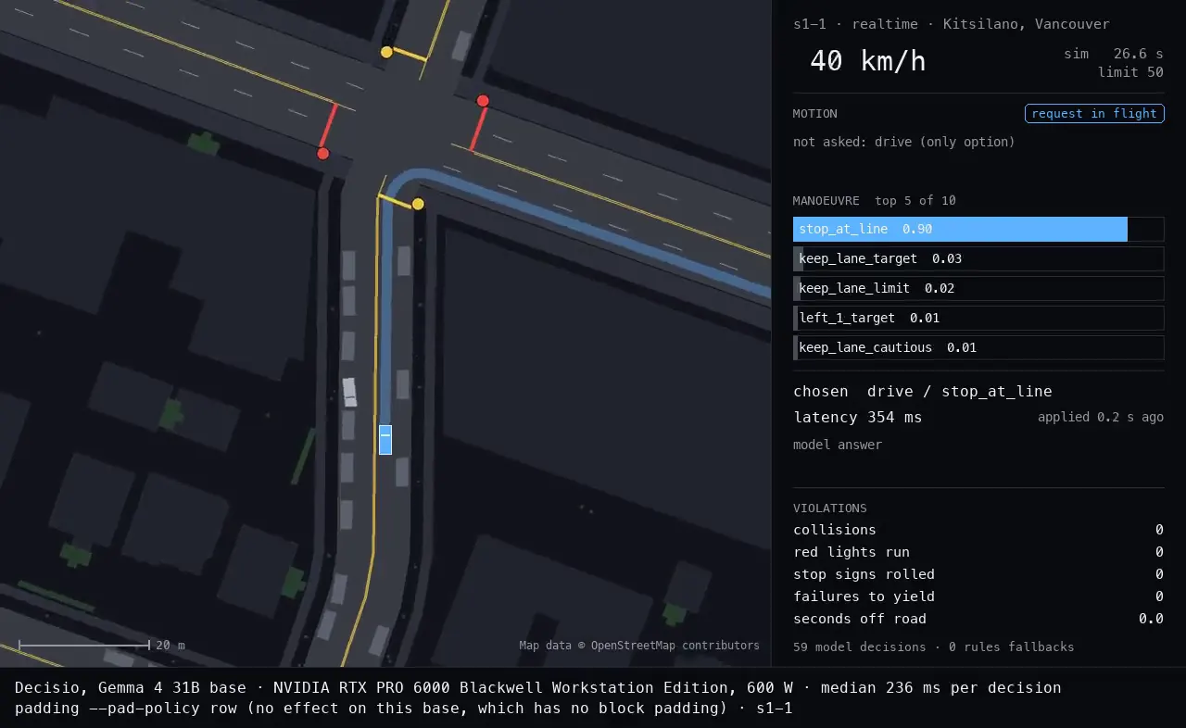Click the MOTION section label
The width and height of the screenshot is (1186, 728).
815,113
